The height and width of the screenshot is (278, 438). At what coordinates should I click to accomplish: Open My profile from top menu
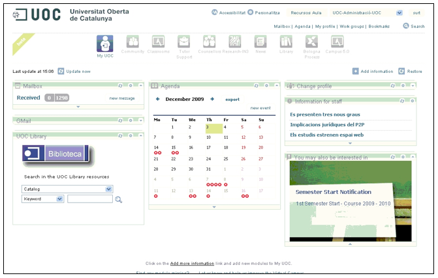[325, 27]
